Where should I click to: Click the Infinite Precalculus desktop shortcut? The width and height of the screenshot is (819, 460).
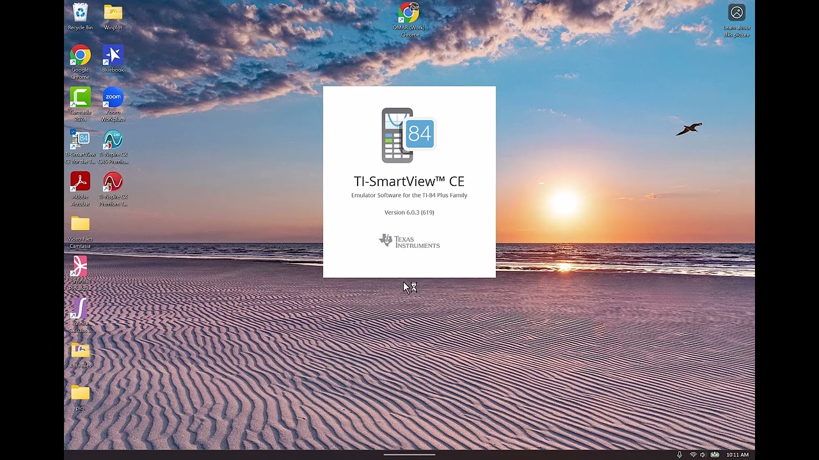click(80, 273)
